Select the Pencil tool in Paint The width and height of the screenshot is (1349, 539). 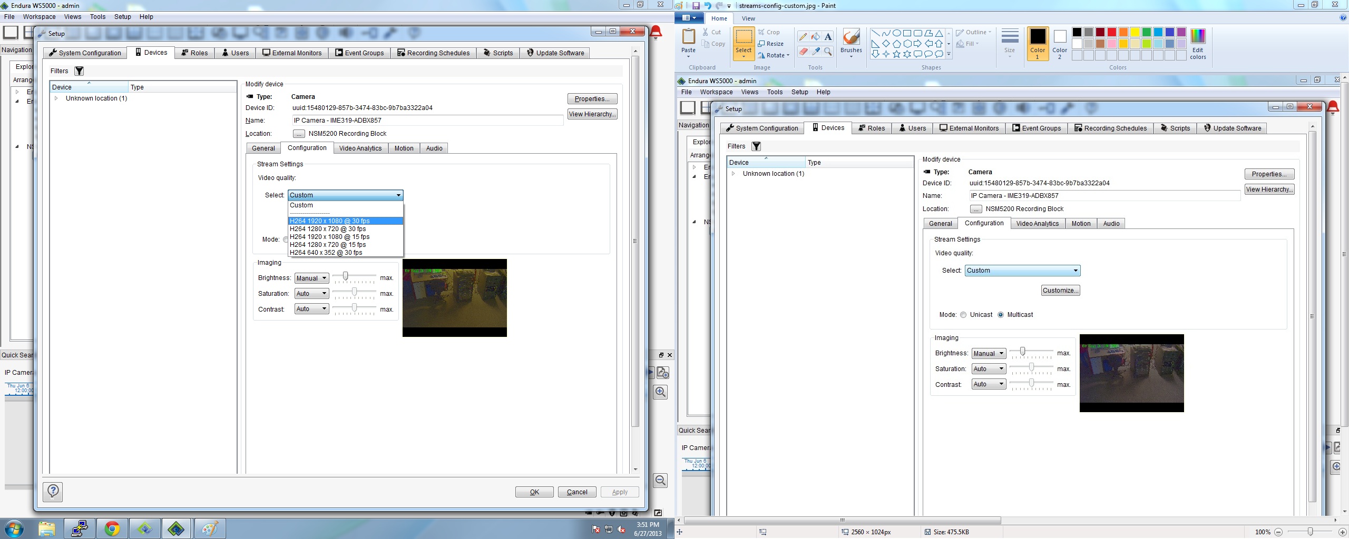[x=803, y=37]
